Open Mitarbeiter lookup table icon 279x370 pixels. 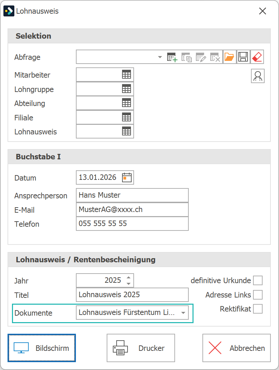pyautogui.click(x=127, y=75)
